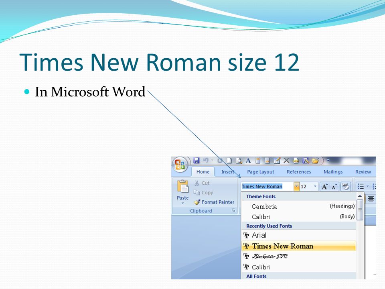385x289 pixels.
Task: Click the X close icon in quick access toolbar
Action: coord(286,161)
